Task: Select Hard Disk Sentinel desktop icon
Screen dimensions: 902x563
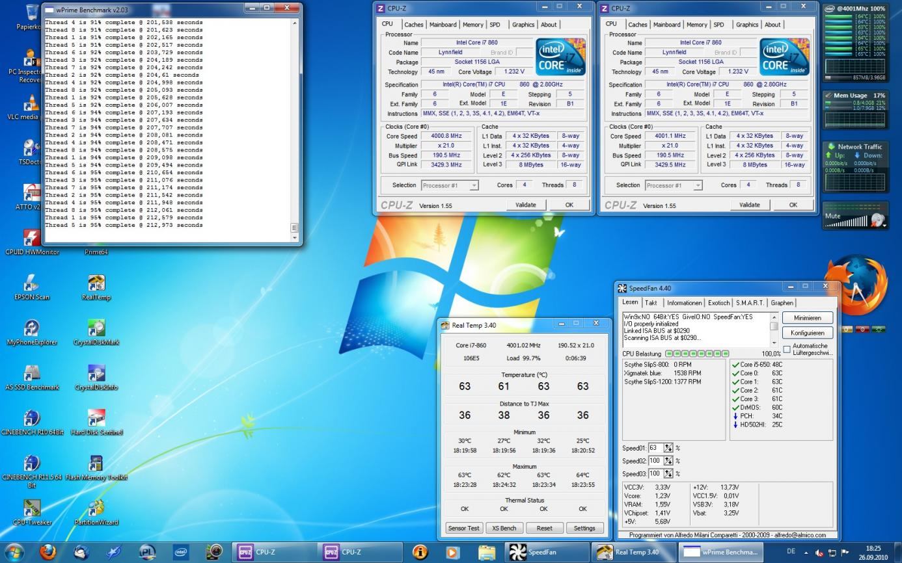Action: pyautogui.click(x=96, y=421)
